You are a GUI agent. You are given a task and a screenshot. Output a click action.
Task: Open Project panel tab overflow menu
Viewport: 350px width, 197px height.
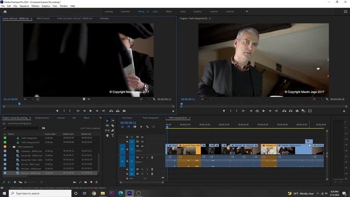(101, 118)
